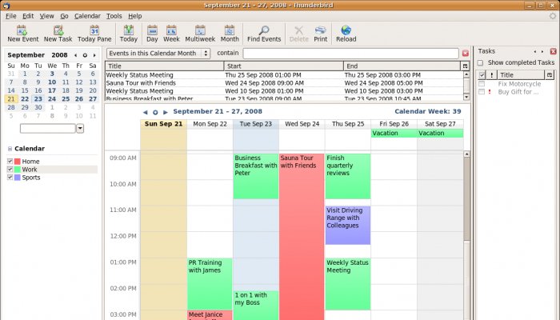The width and height of the screenshot is (560, 320).
Task: Click the Home calendar red color swatch
Action: click(17, 162)
